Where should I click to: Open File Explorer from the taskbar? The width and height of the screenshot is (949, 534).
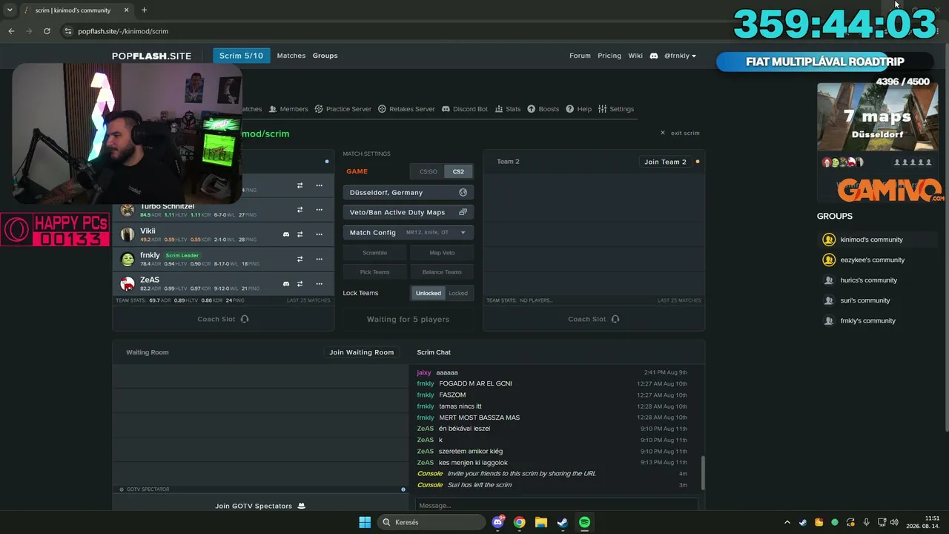click(x=541, y=522)
